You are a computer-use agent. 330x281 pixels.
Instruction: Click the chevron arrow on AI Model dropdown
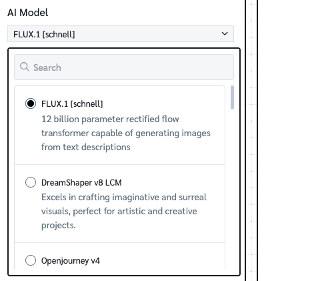point(225,34)
